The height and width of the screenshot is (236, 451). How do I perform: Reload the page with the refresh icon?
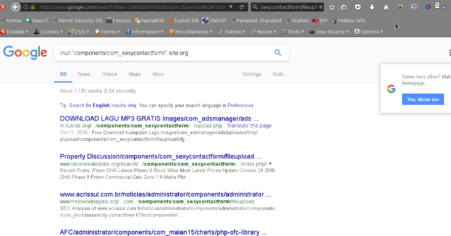tap(242, 7)
